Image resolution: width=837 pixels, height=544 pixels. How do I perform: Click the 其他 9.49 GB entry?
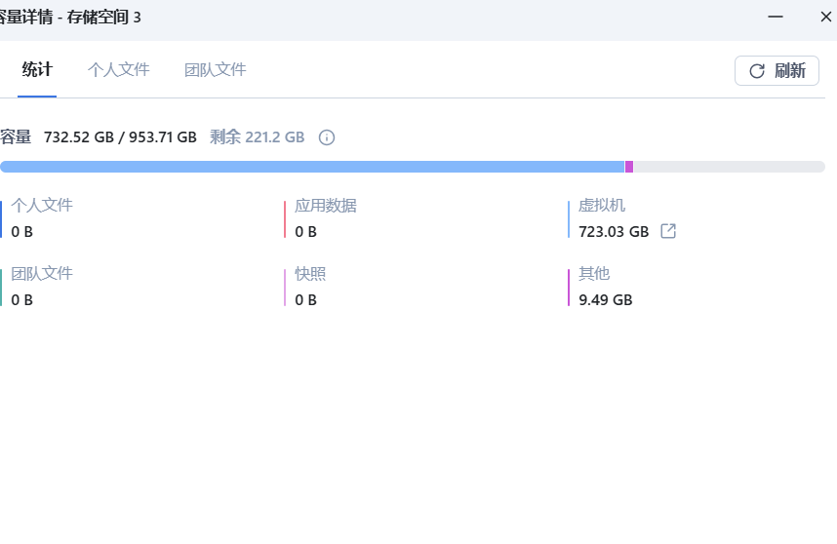tap(605, 287)
